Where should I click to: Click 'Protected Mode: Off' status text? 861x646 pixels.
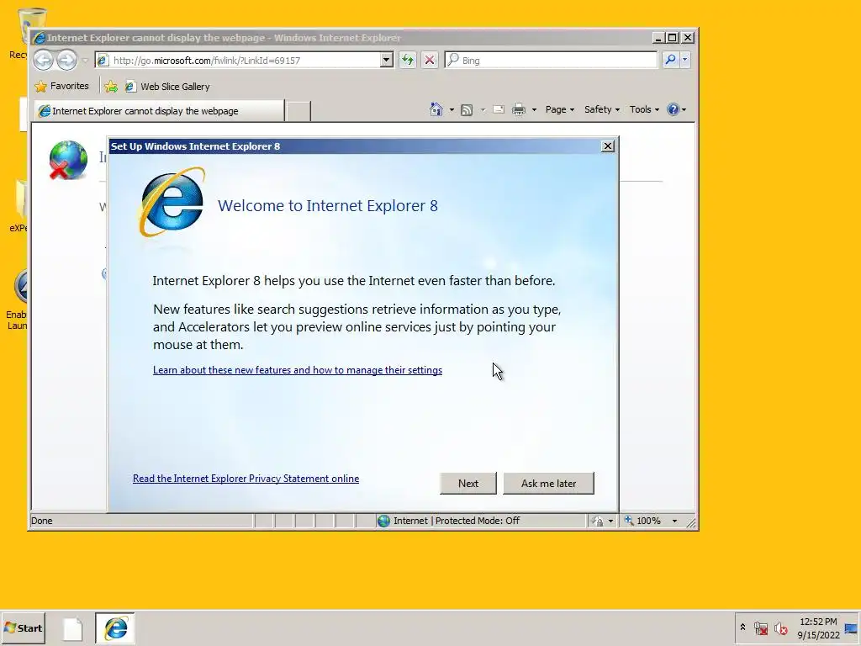(478, 521)
